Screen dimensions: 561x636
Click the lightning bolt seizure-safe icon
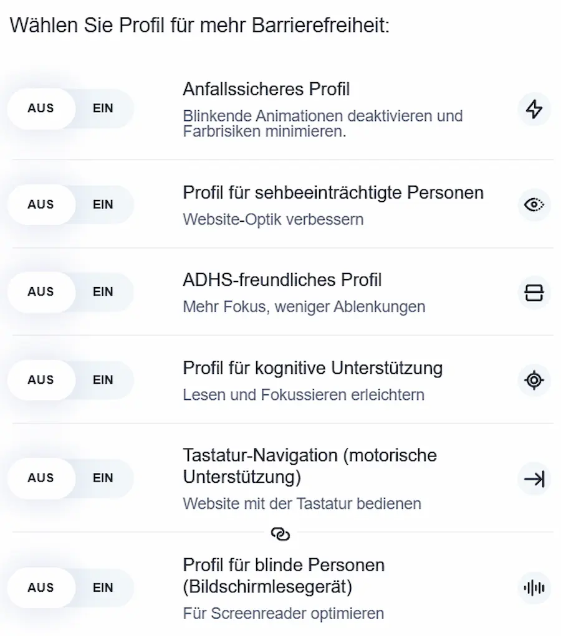[x=534, y=109]
